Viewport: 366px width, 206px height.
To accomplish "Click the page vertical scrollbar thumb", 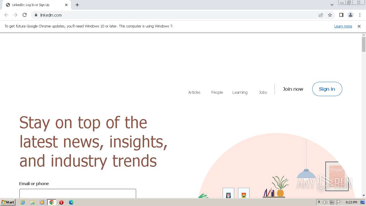I will click(x=364, y=44).
